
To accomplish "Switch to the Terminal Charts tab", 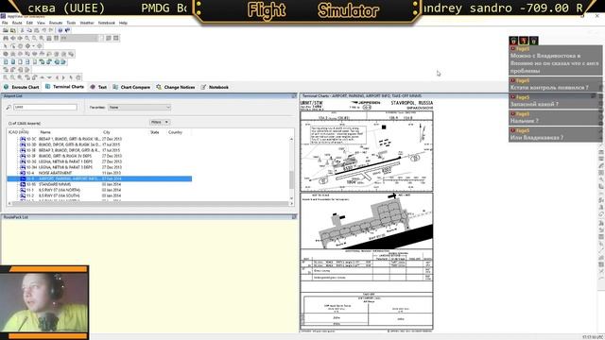I will 65,87.
